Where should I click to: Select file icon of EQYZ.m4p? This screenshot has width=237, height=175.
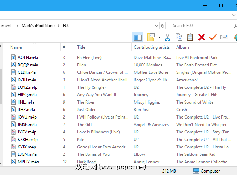13,87
